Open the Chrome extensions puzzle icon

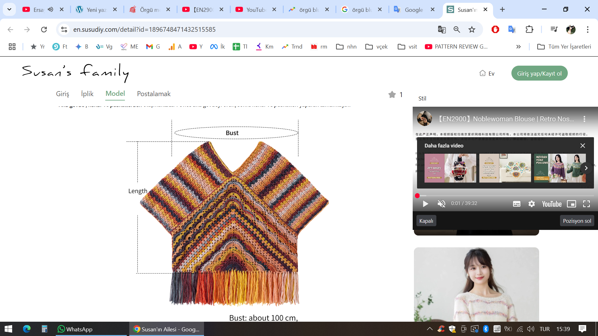pos(529,30)
